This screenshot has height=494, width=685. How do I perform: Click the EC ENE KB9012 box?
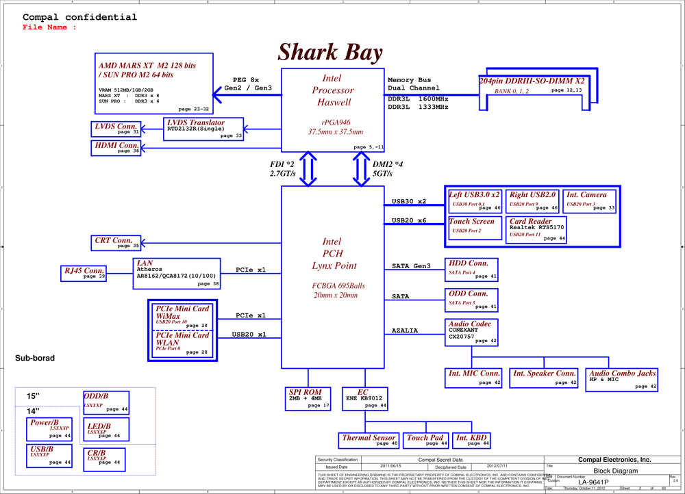pyautogui.click(x=365, y=399)
